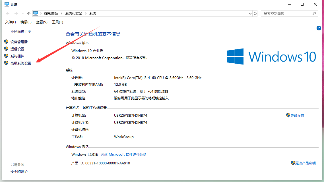Click the 产品 ID 00331-10000-00001-AA910 text
Image resolution: width=324 pixels, height=182 pixels.
pos(101,163)
